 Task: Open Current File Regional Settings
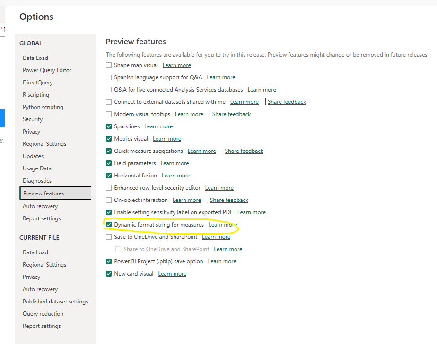[x=44, y=264]
